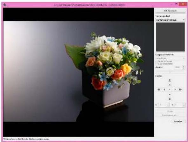
Task: Nudge position up with single up arrow
Action: (170, 85)
